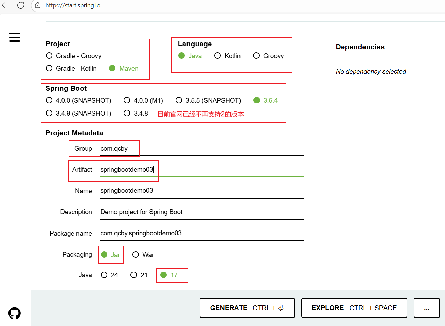
Task: Pick Spring Boot 3.4.8
Action: point(136,113)
